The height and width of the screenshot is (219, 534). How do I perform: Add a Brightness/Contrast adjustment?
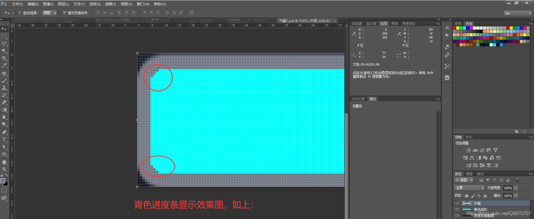[x=468, y=150]
